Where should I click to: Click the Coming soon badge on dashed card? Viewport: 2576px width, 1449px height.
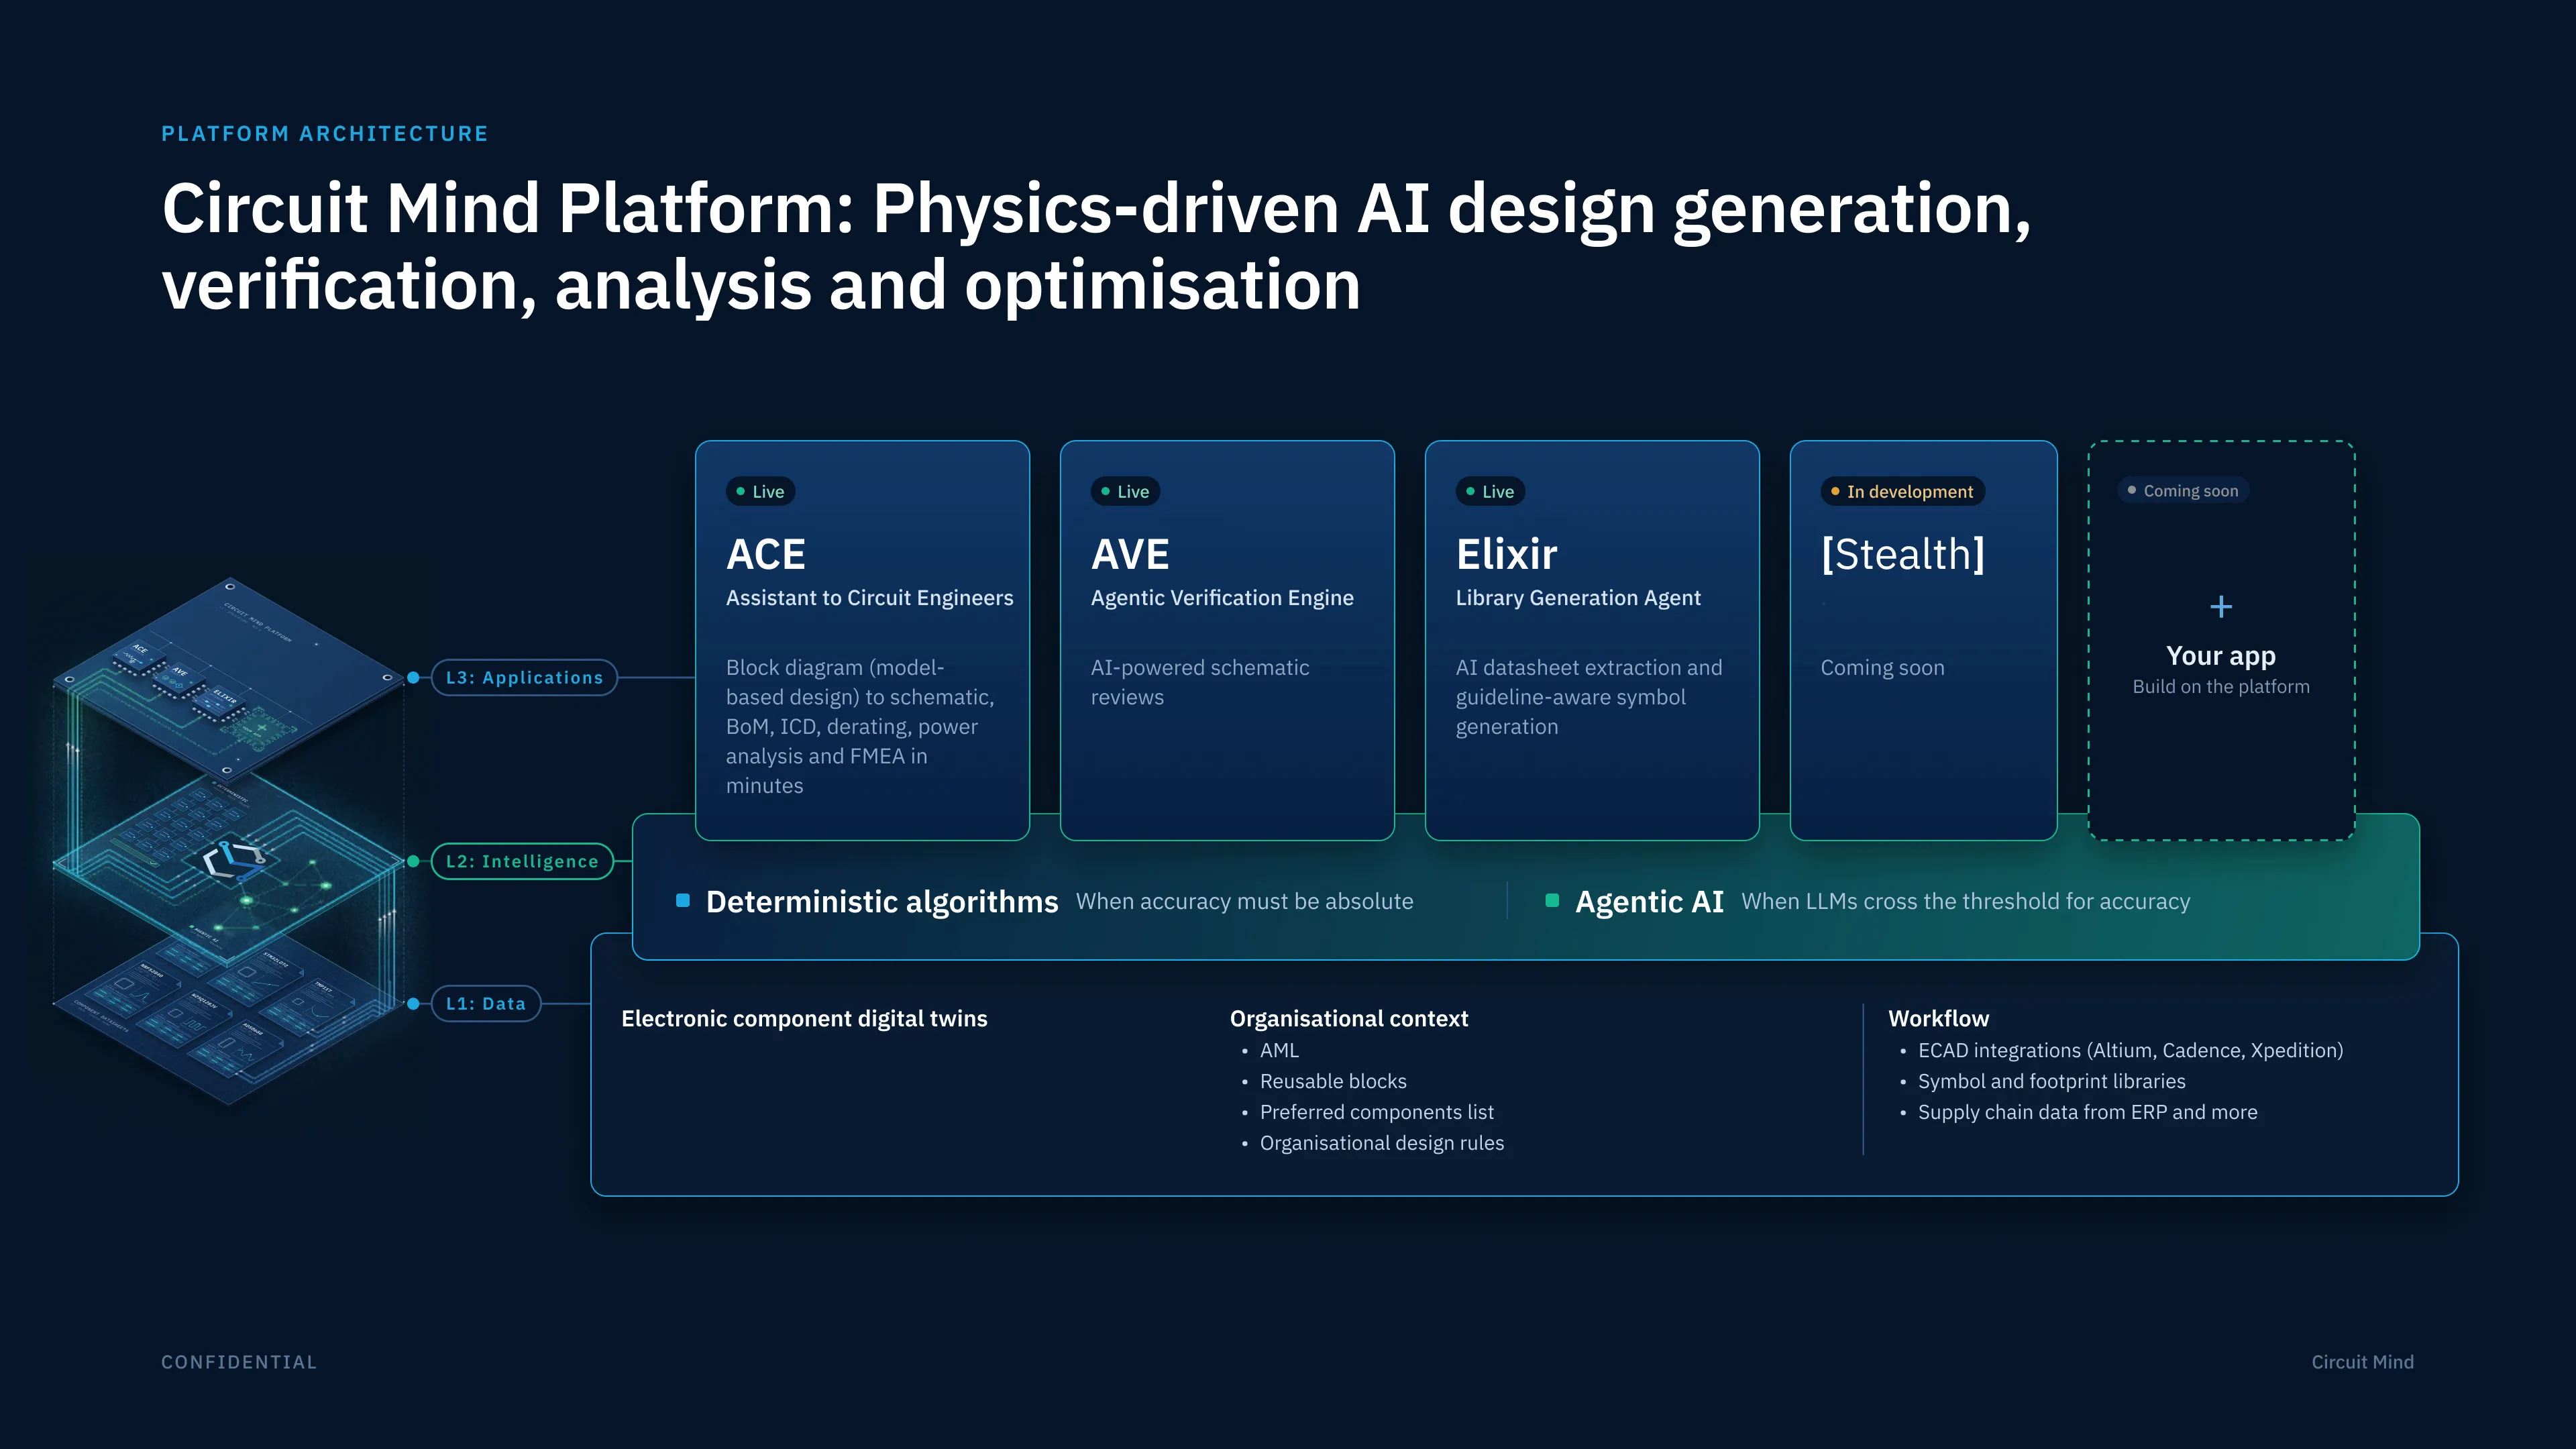pyautogui.click(x=2183, y=490)
